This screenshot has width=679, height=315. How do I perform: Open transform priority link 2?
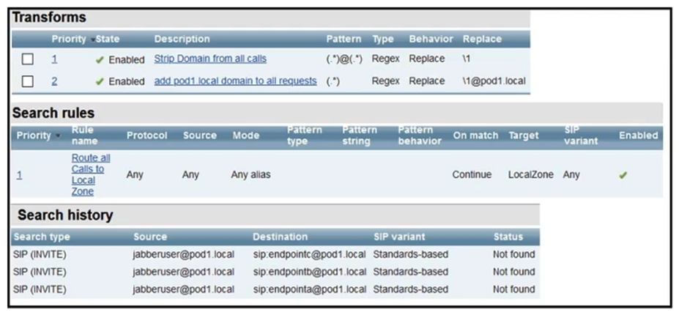click(54, 81)
